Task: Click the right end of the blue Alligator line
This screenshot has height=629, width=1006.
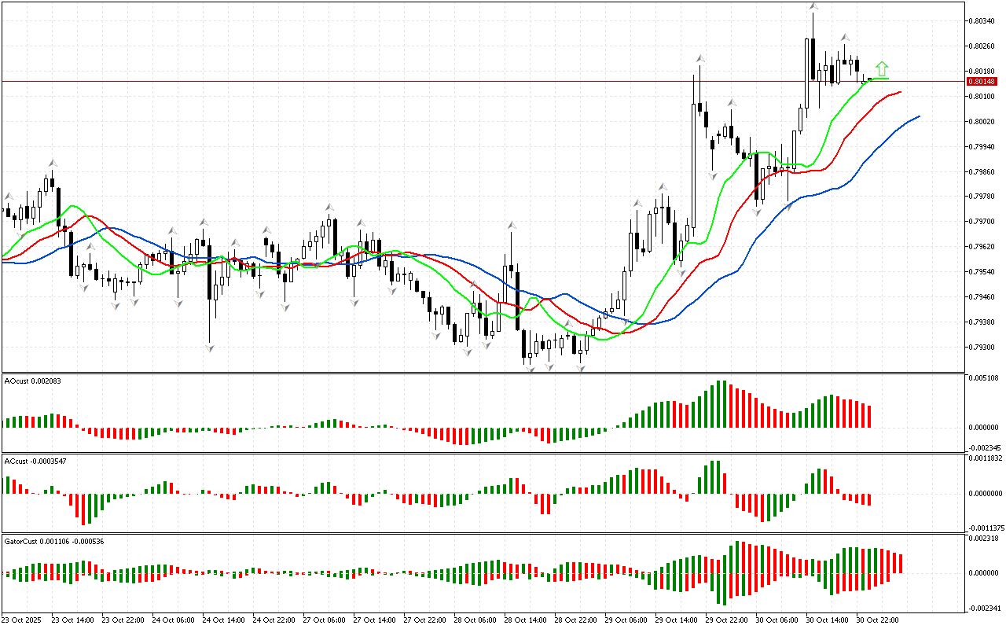Action: pos(918,116)
